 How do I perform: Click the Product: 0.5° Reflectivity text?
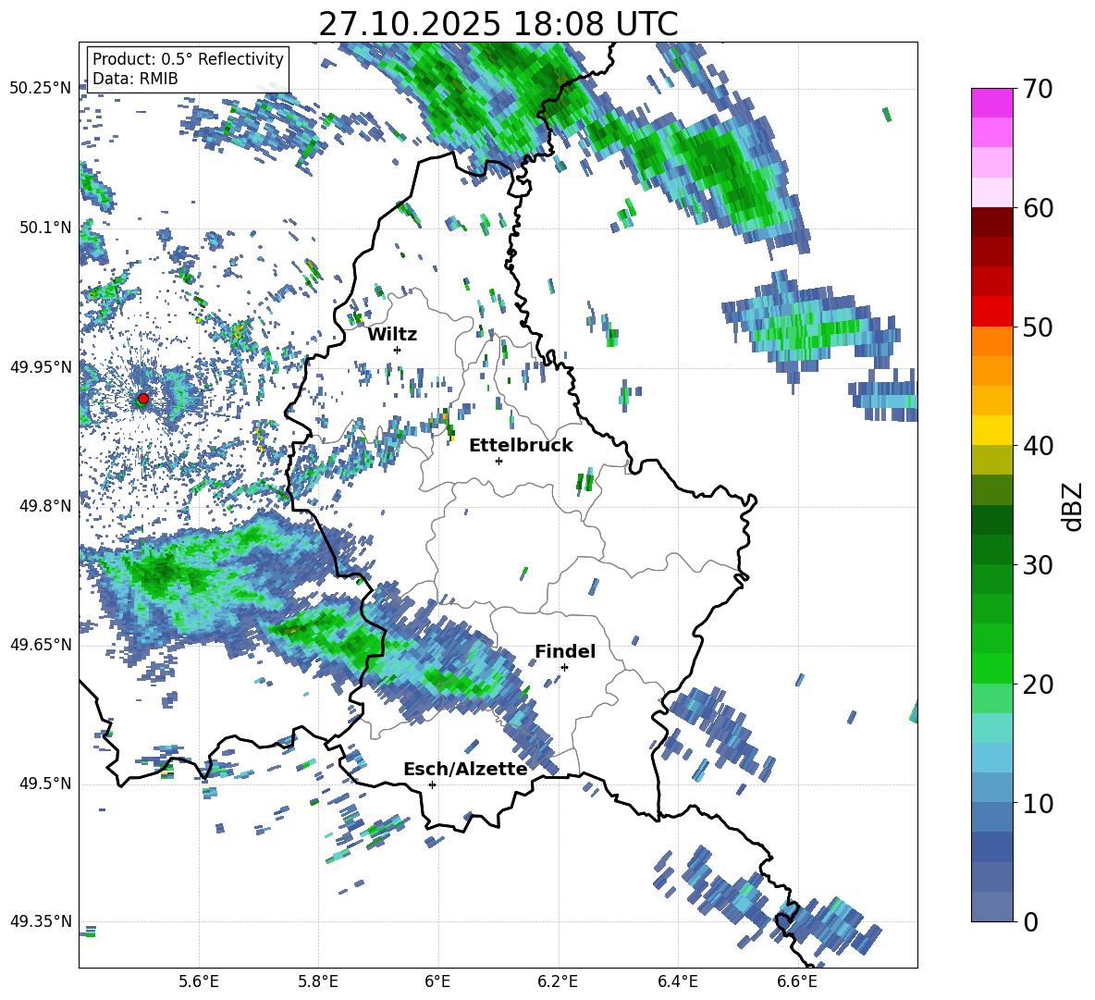click(188, 58)
